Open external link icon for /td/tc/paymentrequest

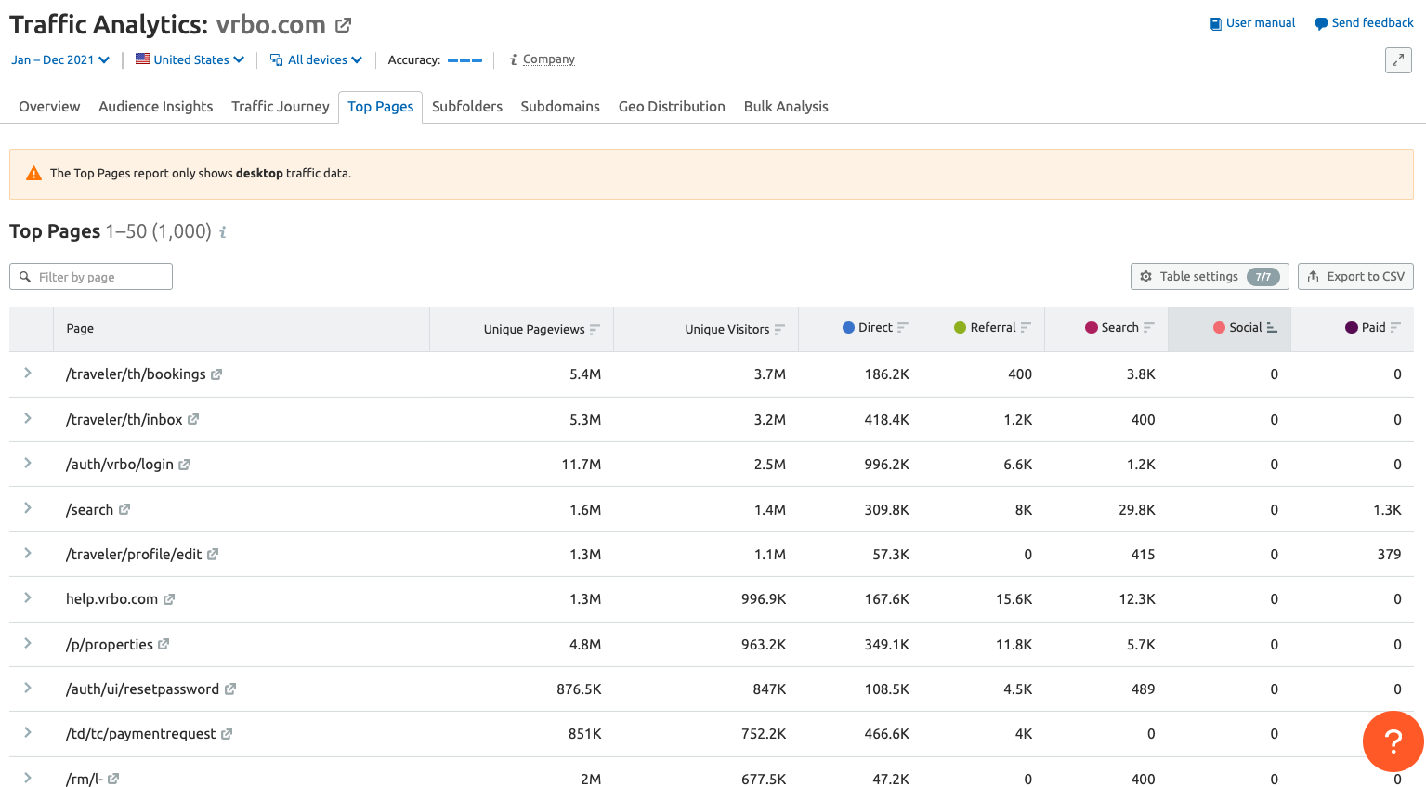pos(227,734)
